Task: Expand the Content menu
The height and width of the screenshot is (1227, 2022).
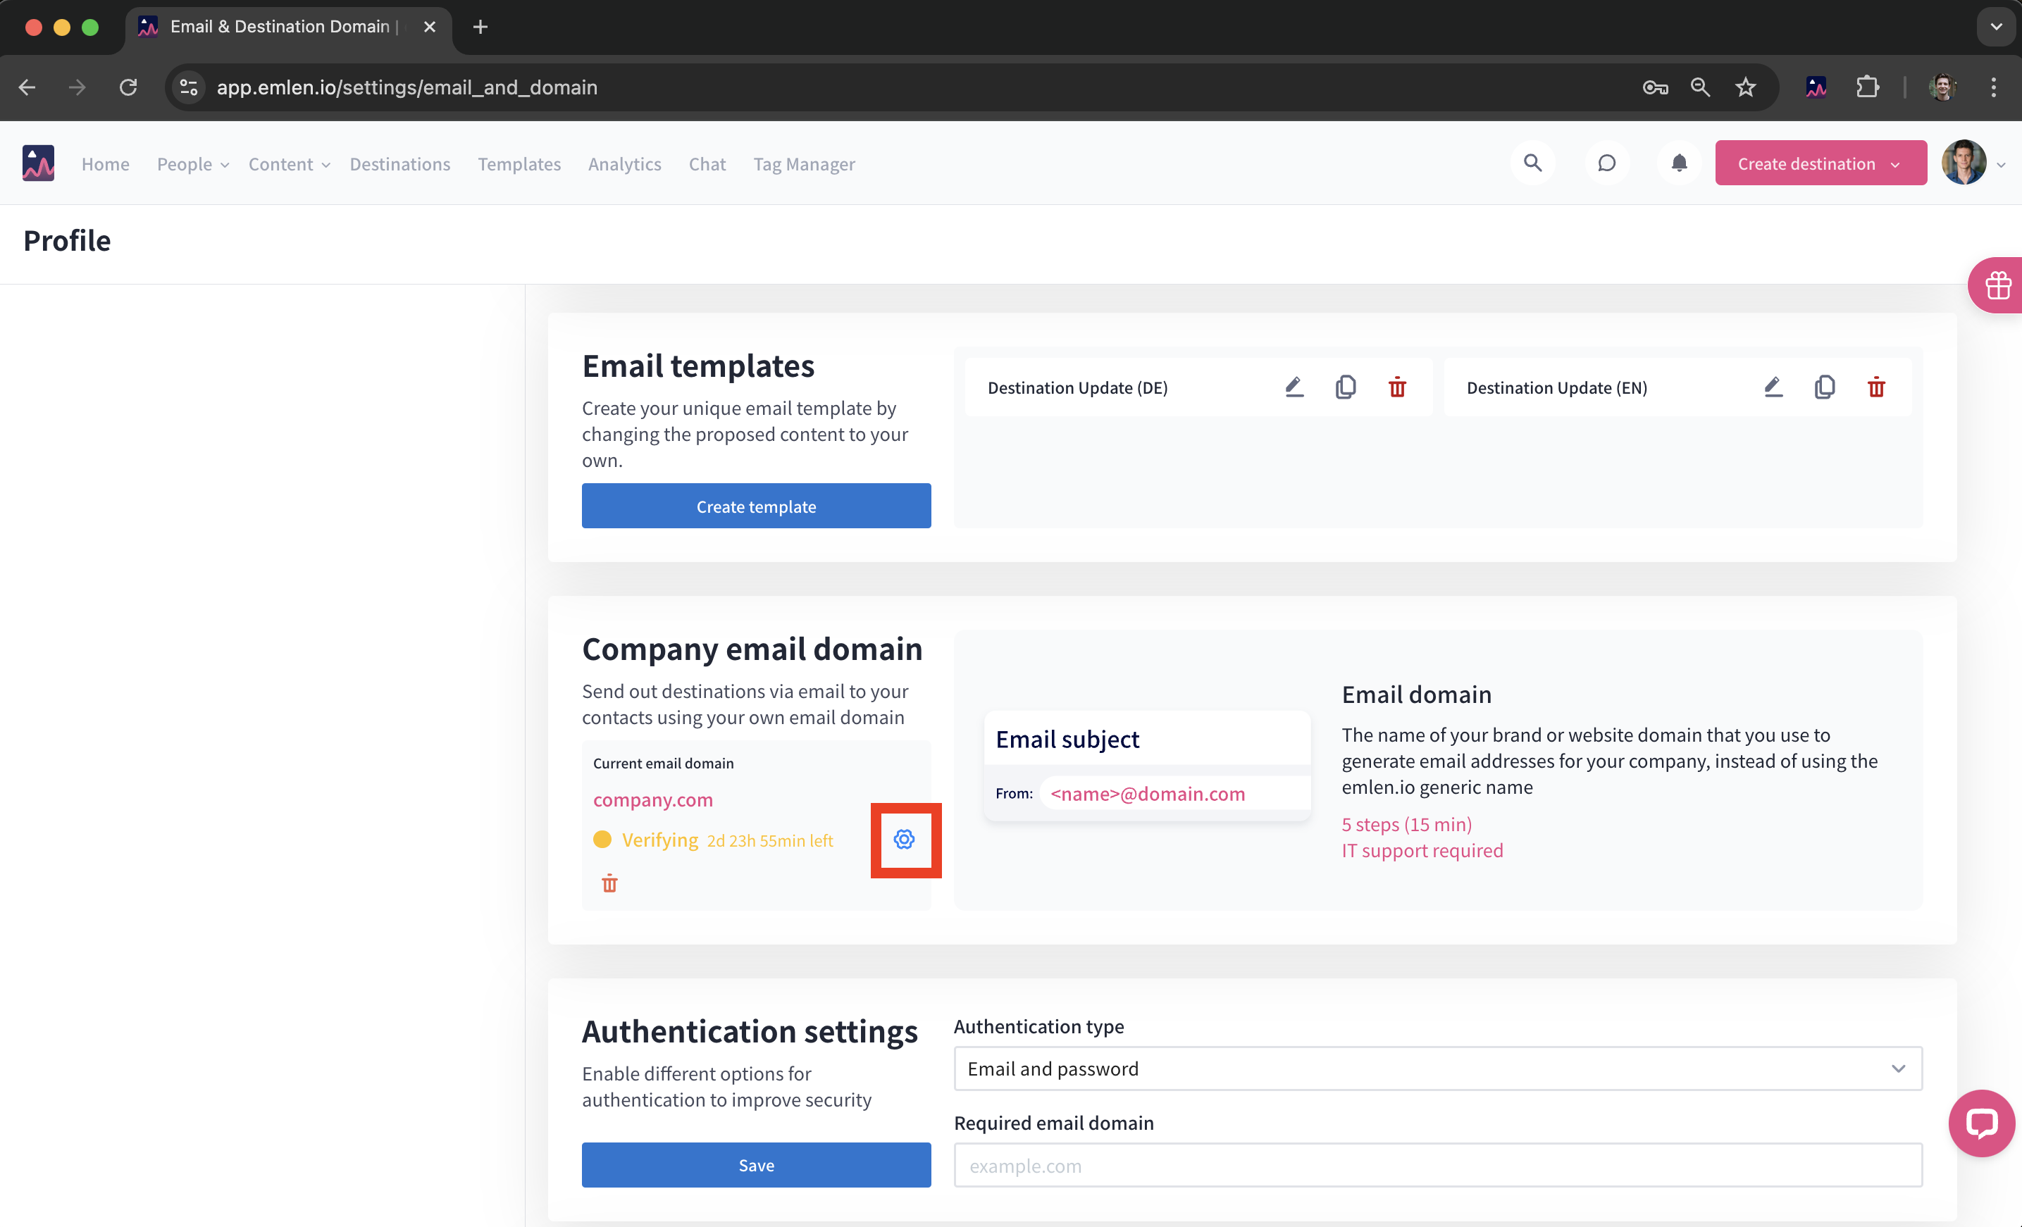Action: (289, 164)
